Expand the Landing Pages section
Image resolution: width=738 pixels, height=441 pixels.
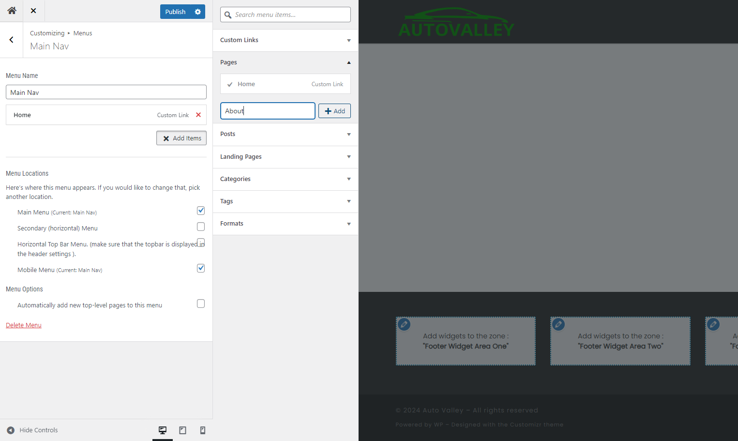[x=286, y=157]
